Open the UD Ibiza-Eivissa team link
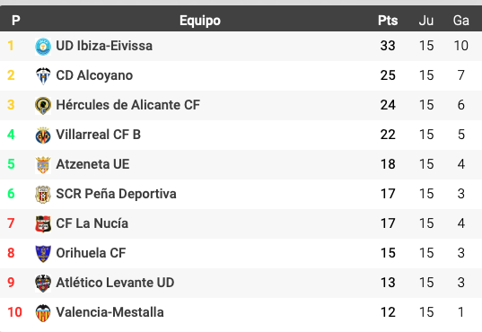The image size is (482, 332). (x=104, y=46)
